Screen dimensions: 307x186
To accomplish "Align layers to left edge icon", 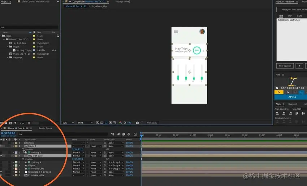I will pyautogui.click(x=277, y=113).
